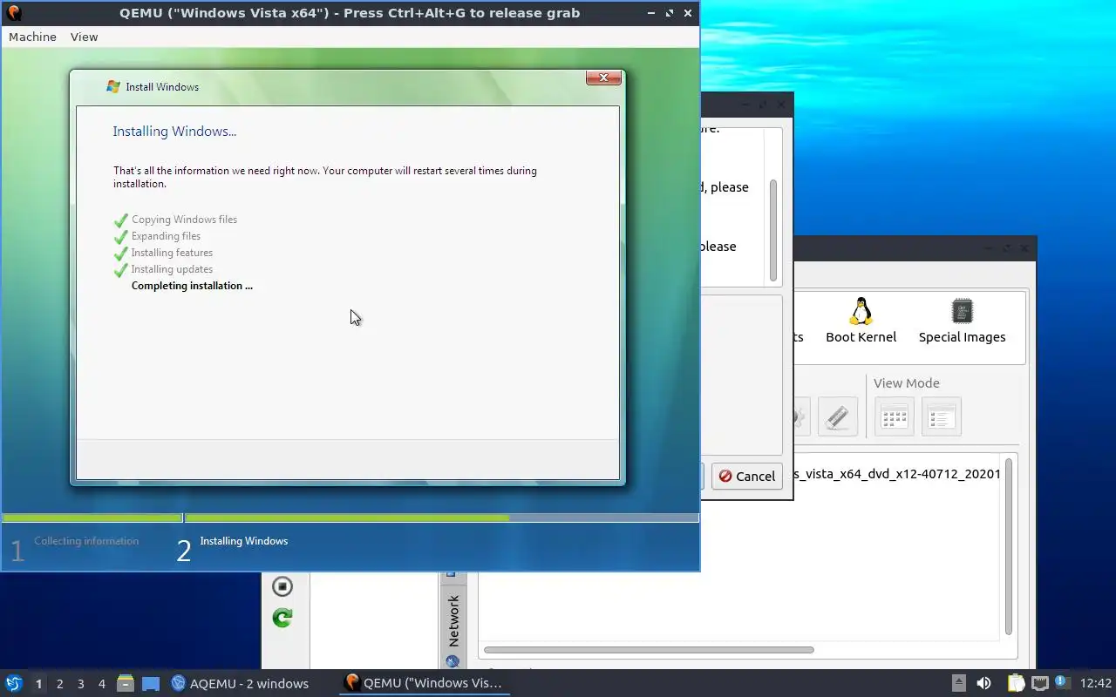This screenshot has width=1116, height=697.
Task: Click the clock showing 12:42
Action: (x=1096, y=683)
